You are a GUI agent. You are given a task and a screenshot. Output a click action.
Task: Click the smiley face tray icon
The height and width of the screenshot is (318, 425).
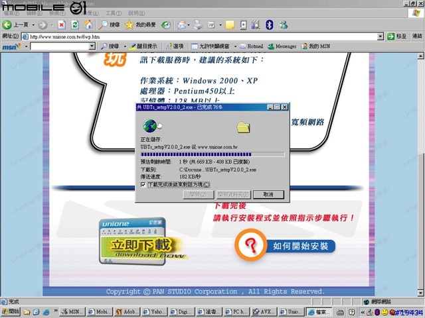pos(384,312)
